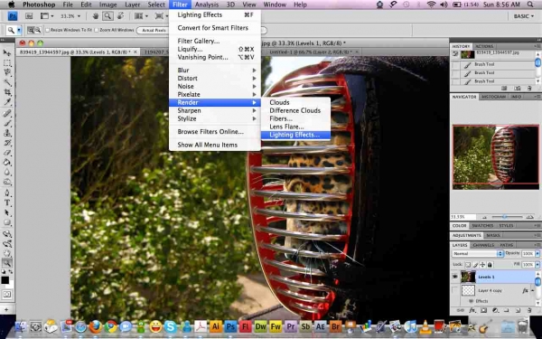Viewport: 542px width, 339px height.
Task: Select the Eyedropper tool
Action: tap(7, 102)
